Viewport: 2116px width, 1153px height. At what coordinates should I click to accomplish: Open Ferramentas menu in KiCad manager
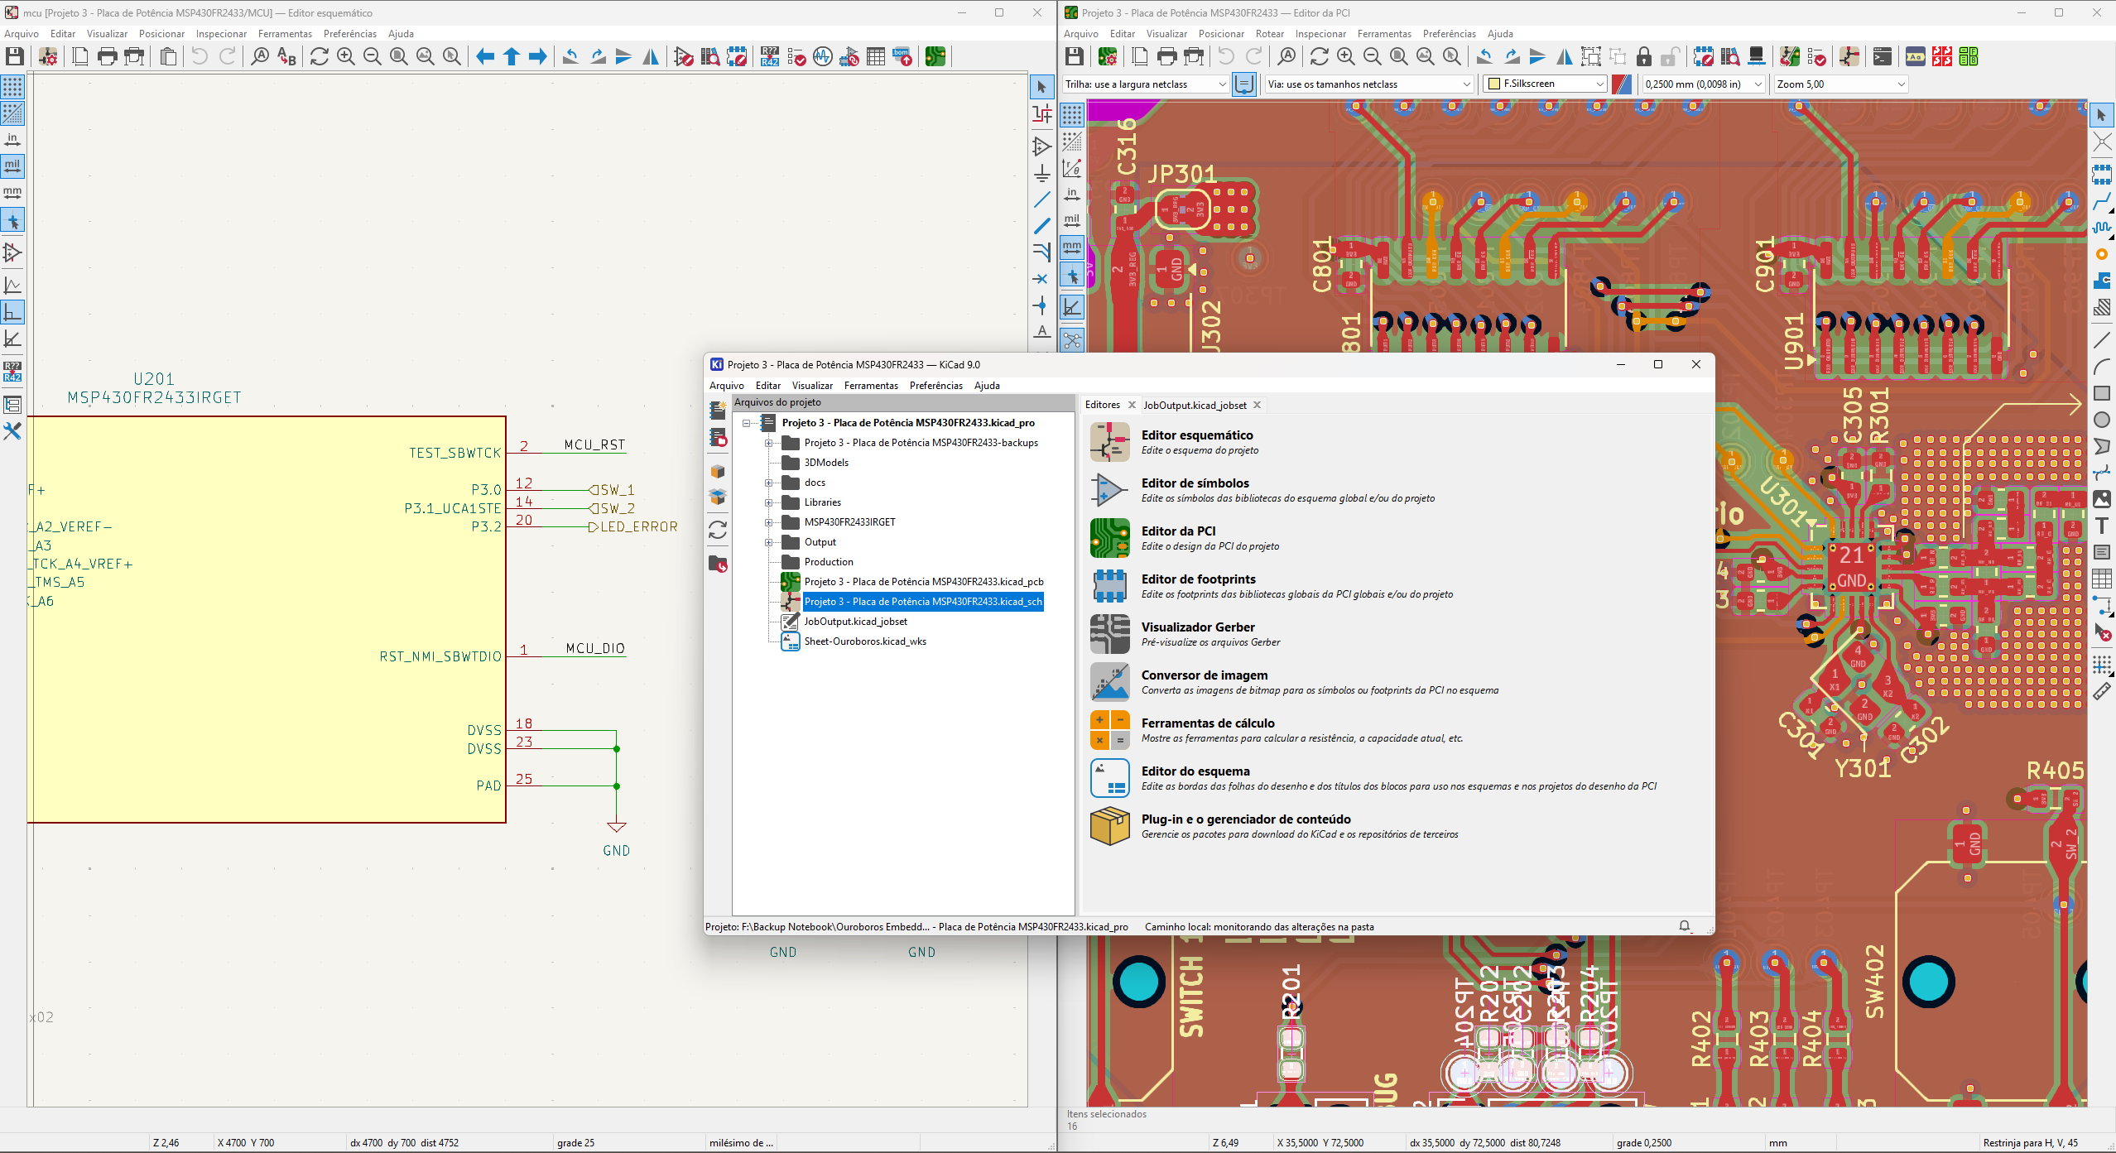[871, 385]
